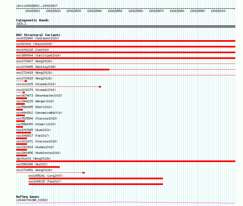Click the RefSeq Genes track heading
243x206 pixels.
(x=28, y=197)
